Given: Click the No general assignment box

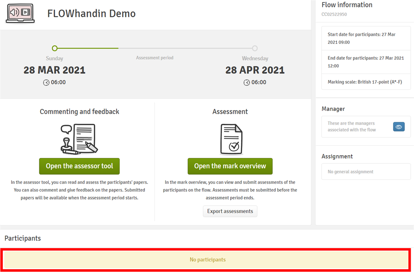Looking at the screenshot, I should coord(366,171).
